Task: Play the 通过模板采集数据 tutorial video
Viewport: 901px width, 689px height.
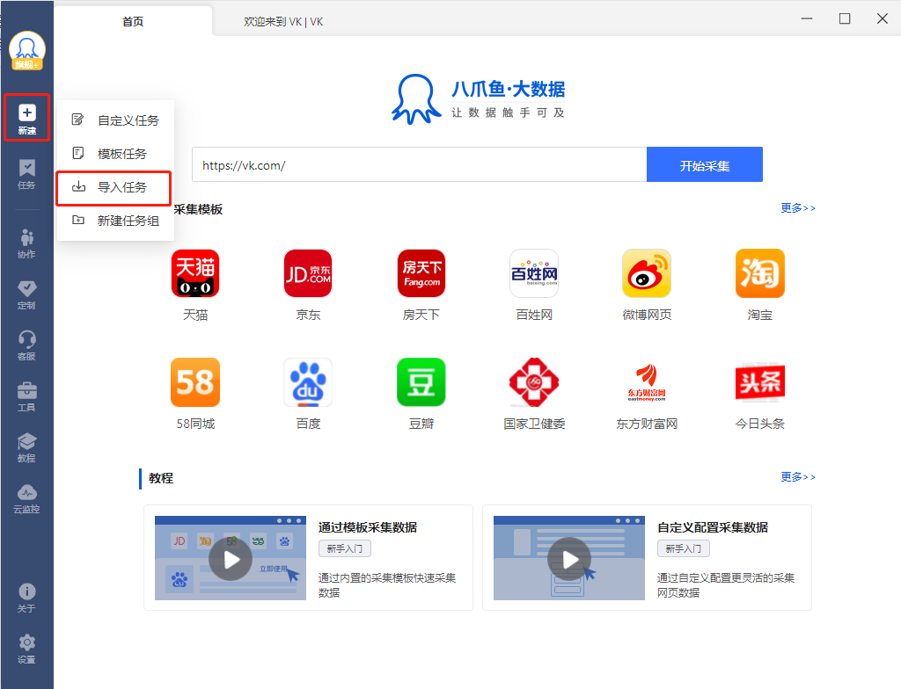Action: click(231, 559)
